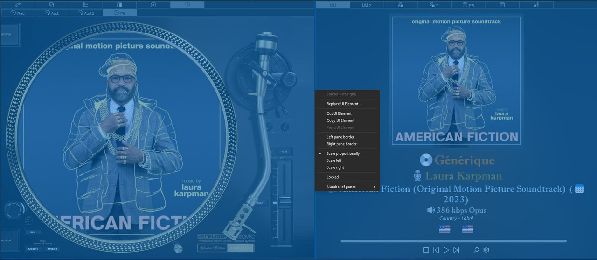Click the Country - Label text
The image size is (597, 260).
pos(456,218)
